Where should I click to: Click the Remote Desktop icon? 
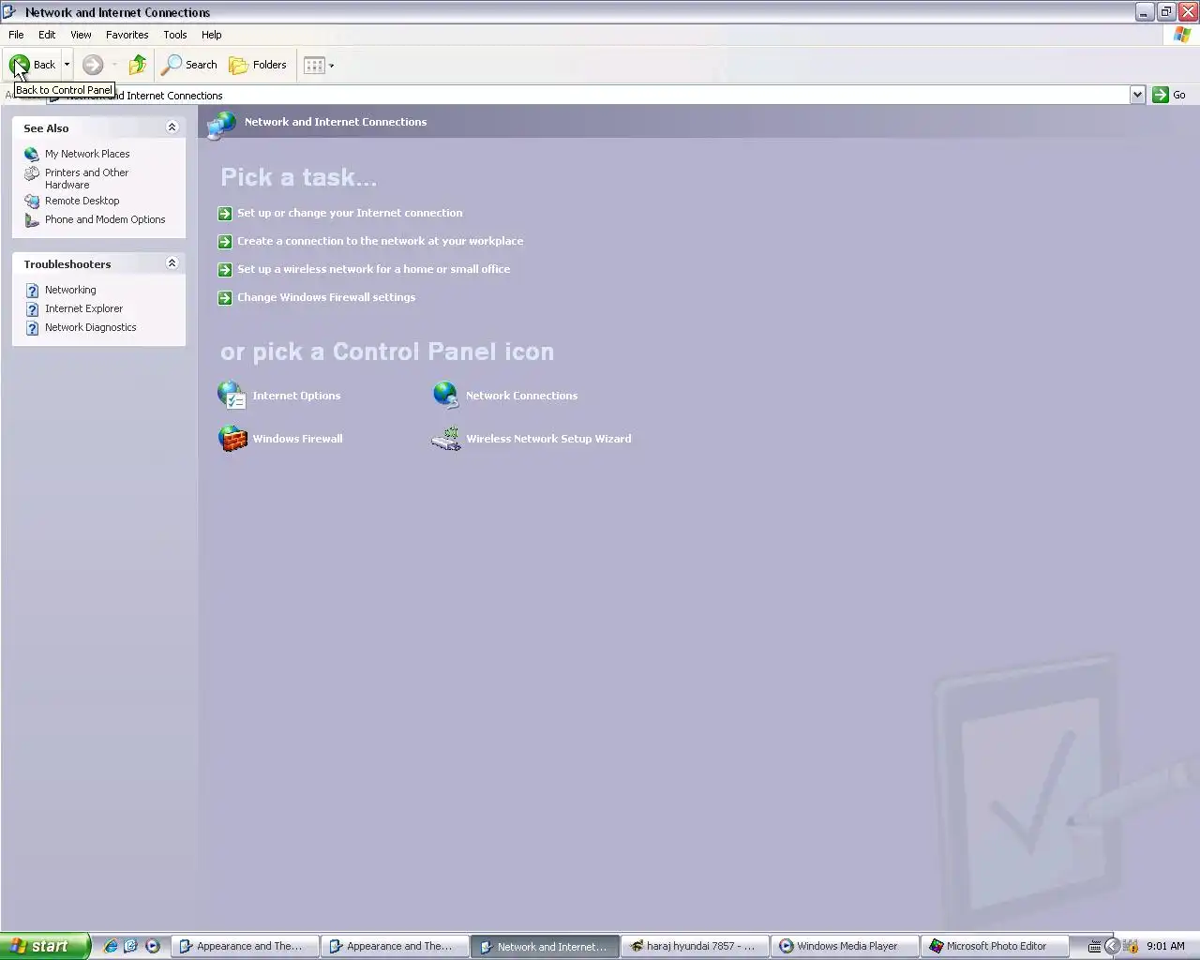click(32, 201)
